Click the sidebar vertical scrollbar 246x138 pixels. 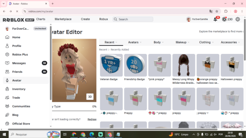(x=51, y=63)
